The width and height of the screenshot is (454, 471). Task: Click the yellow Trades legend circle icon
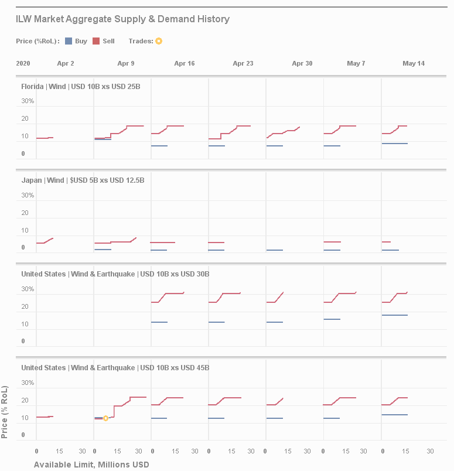click(159, 41)
